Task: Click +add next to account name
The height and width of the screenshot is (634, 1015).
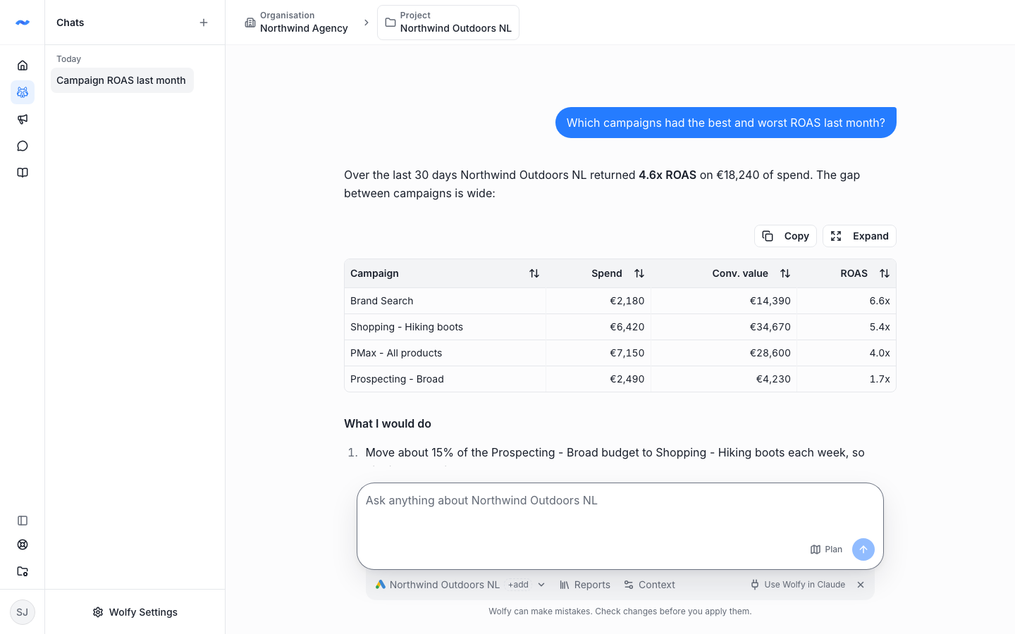Action: click(518, 585)
